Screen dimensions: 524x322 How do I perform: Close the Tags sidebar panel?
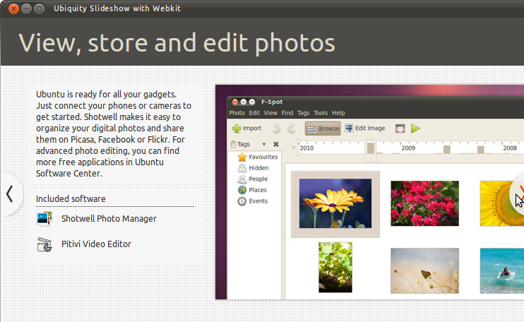pos(276,145)
